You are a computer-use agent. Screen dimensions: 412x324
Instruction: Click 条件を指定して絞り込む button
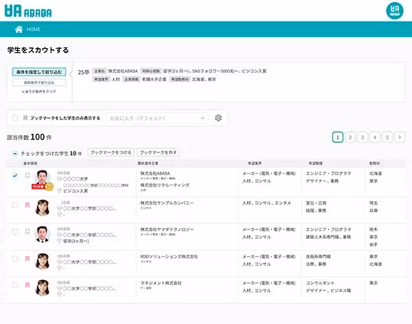39,72
